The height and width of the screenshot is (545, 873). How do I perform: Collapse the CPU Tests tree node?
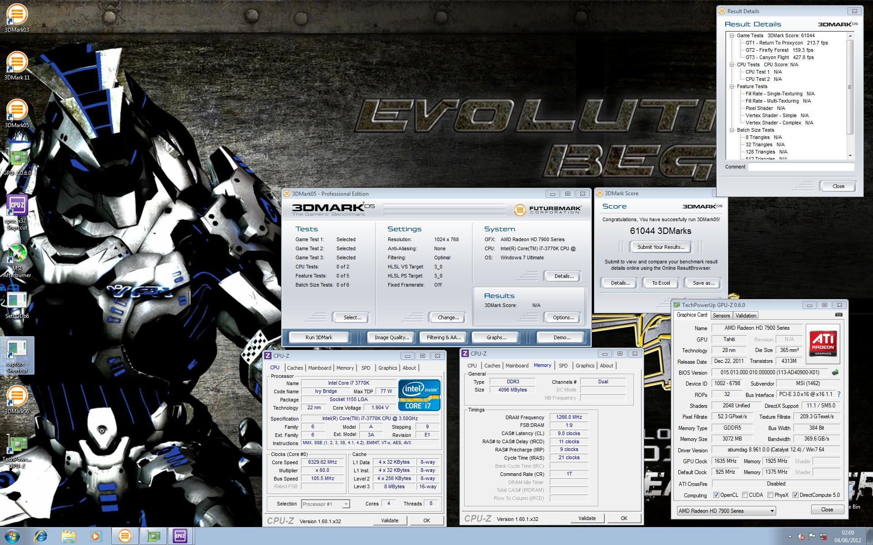pos(732,64)
